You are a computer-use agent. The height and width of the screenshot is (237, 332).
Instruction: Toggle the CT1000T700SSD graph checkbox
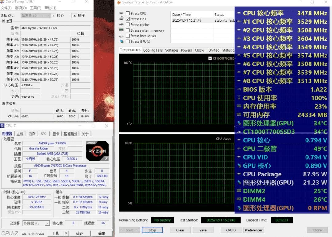pos(210,58)
